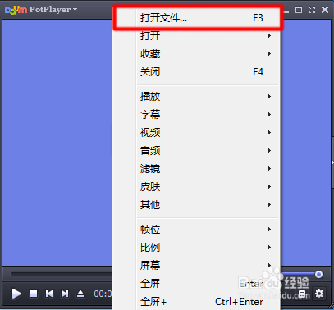
Task: Open the settings gear icon
Action: tap(319, 294)
